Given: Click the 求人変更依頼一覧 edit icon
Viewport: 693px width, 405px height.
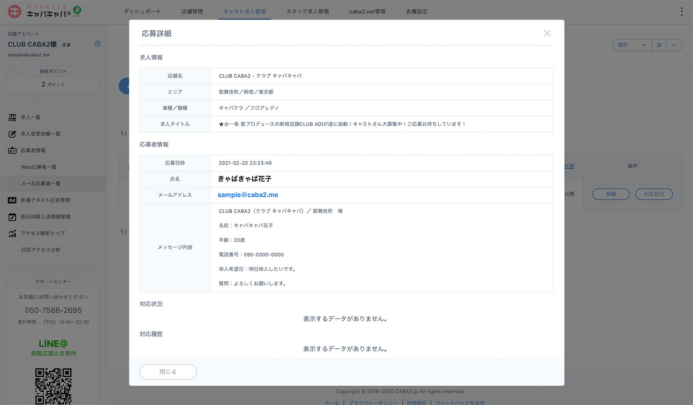Looking at the screenshot, I should click(12, 134).
